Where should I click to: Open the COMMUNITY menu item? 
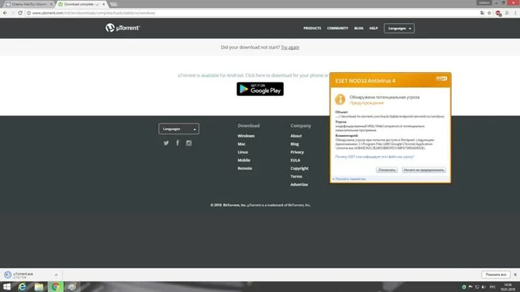point(337,28)
